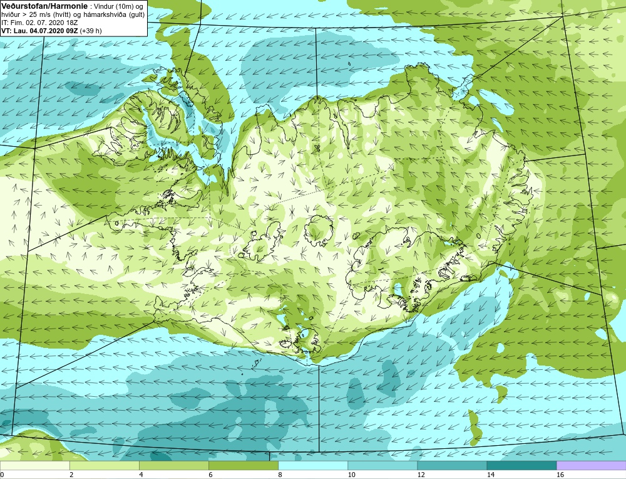Screen dimensions: 626x479
Task: Click the legend scale label '16'
Action: click(x=560, y=475)
